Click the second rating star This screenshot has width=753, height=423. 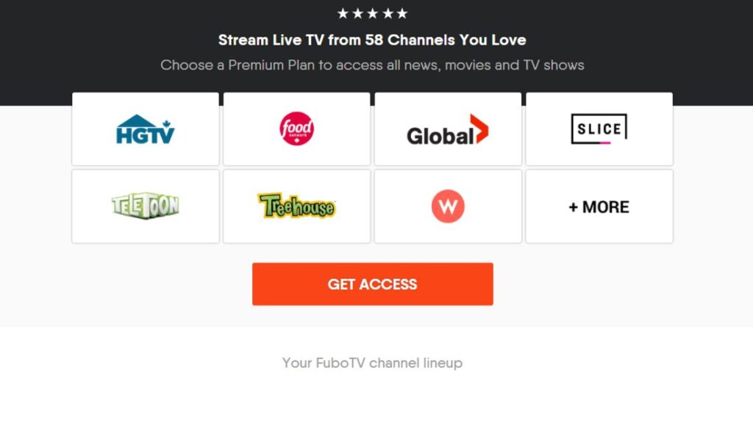(x=358, y=13)
